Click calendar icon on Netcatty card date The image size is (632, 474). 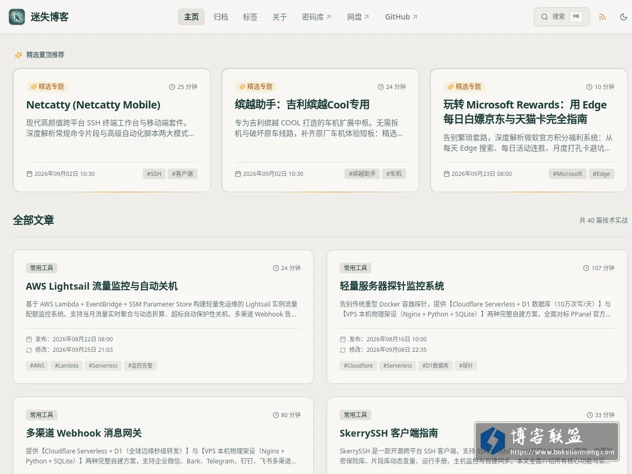pyautogui.click(x=29, y=174)
